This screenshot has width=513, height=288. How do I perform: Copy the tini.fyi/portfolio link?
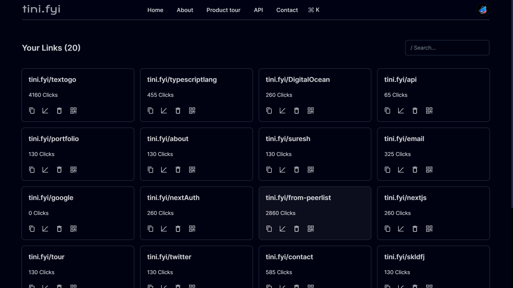pyautogui.click(x=32, y=170)
